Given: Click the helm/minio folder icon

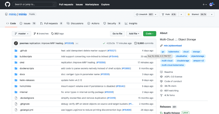Looking at the screenshot, I should click(x=16, y=86).
